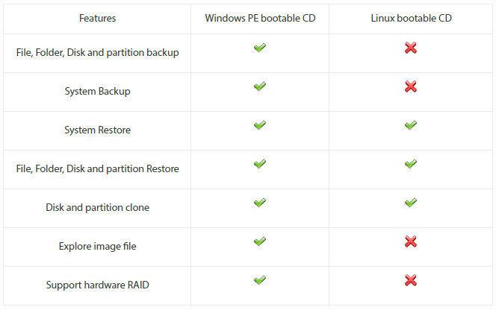Image resolution: width=496 pixels, height=313 pixels.
Task: Click the Linux red cross for File, Folder, Disk and partition backup
Action: pyautogui.click(x=411, y=48)
